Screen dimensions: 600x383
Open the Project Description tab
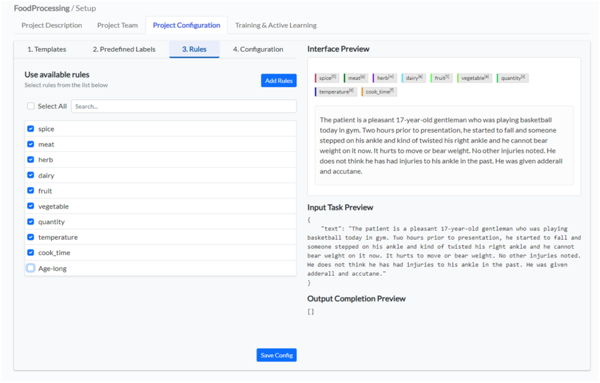coord(52,25)
